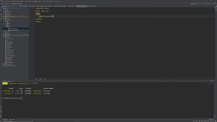Open the Event Log
Viewport: 217px width, 122px height.
tap(212, 119)
